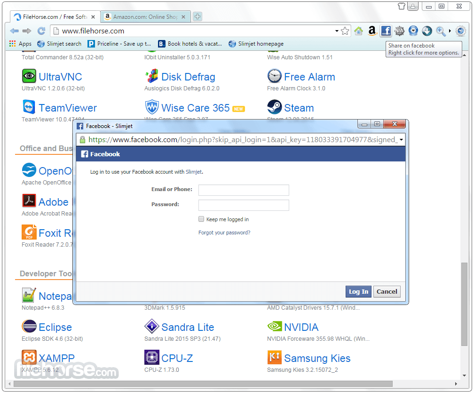
Task: Open the TeamViewer icon
Action: (x=29, y=106)
